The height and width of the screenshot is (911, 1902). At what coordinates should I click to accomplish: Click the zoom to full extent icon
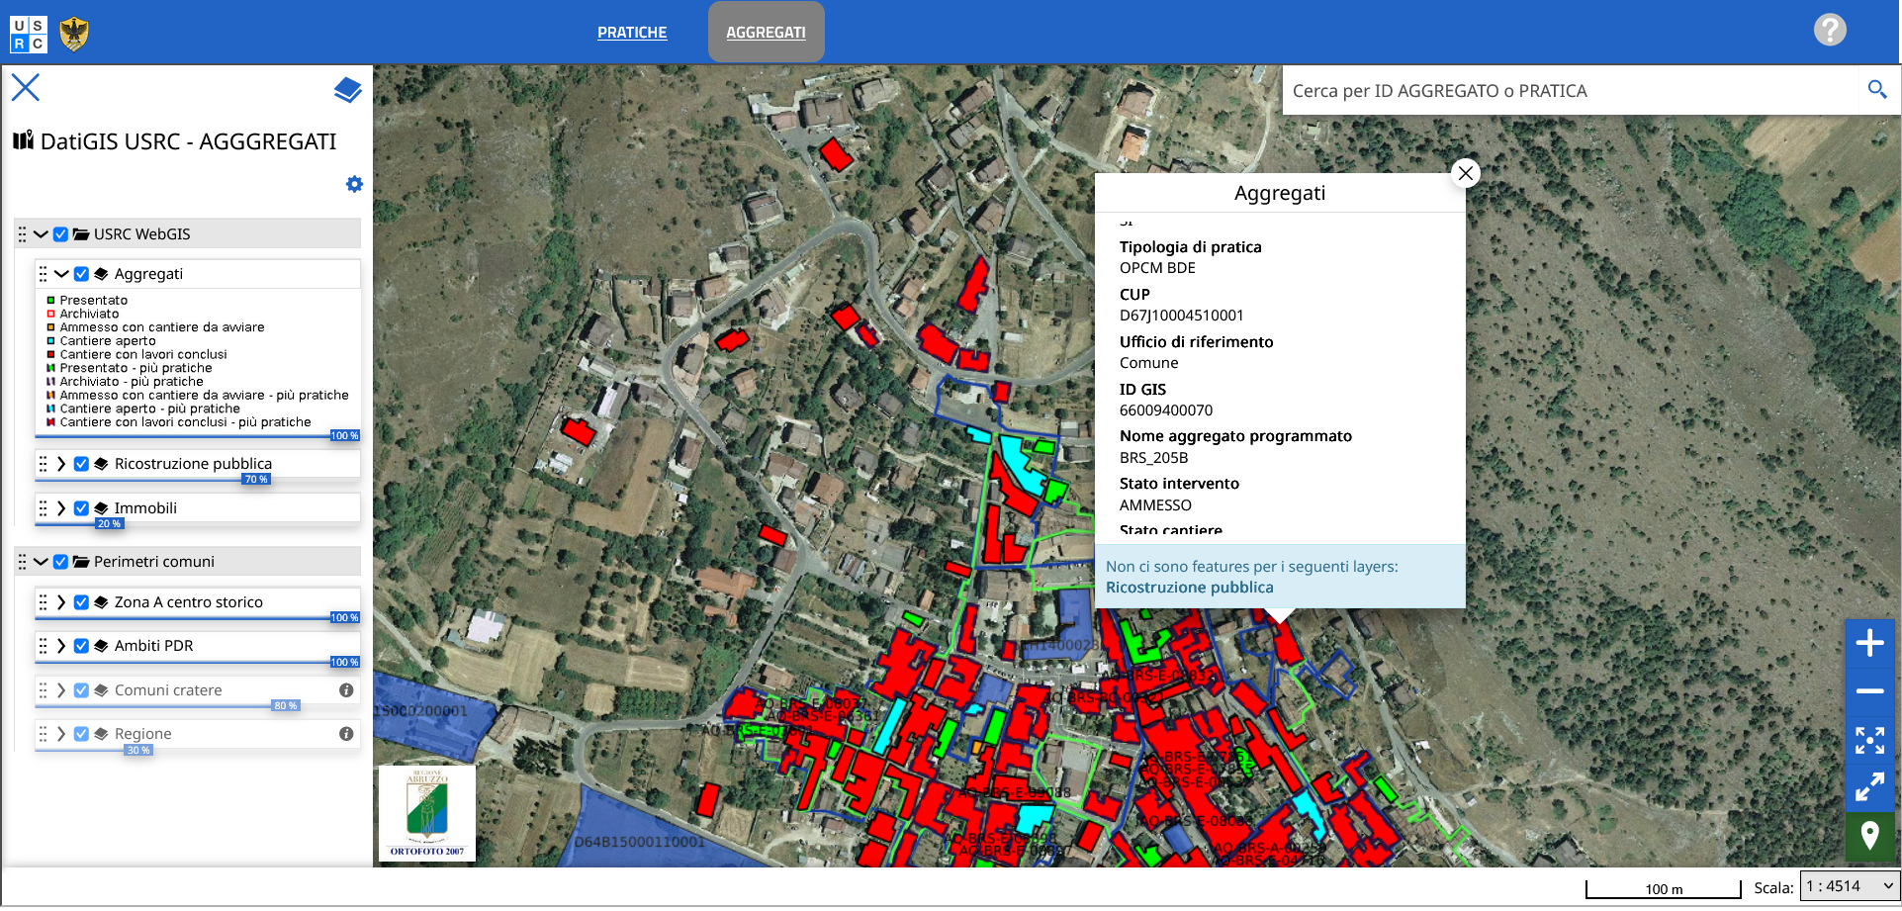coord(1869,740)
